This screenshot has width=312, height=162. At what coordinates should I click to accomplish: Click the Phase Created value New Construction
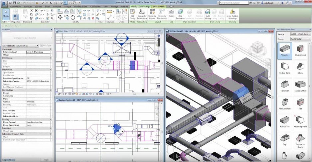[38, 122]
